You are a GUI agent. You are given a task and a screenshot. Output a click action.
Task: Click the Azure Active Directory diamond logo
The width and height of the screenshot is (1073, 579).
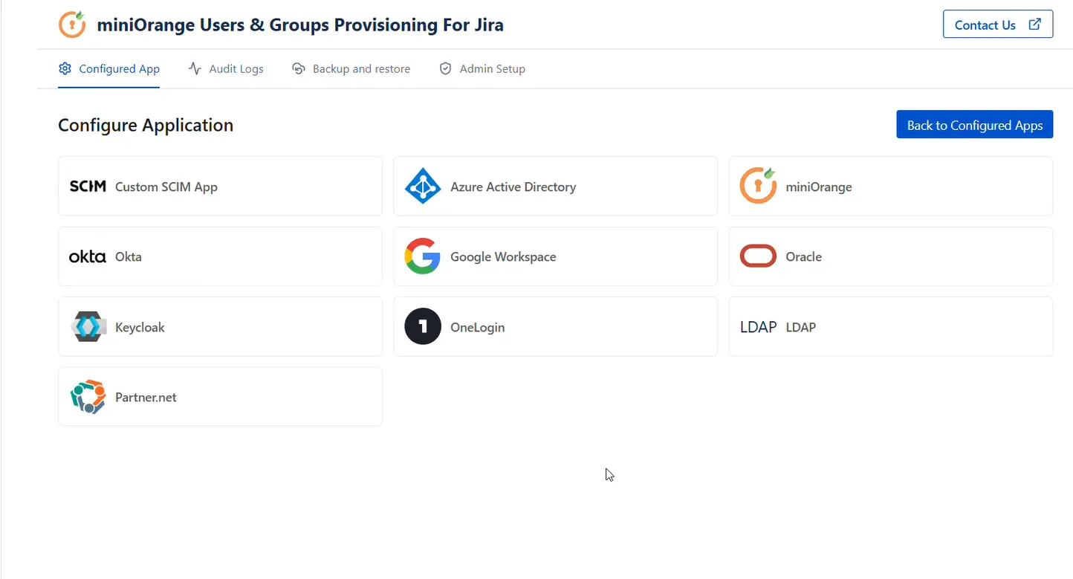(x=423, y=186)
